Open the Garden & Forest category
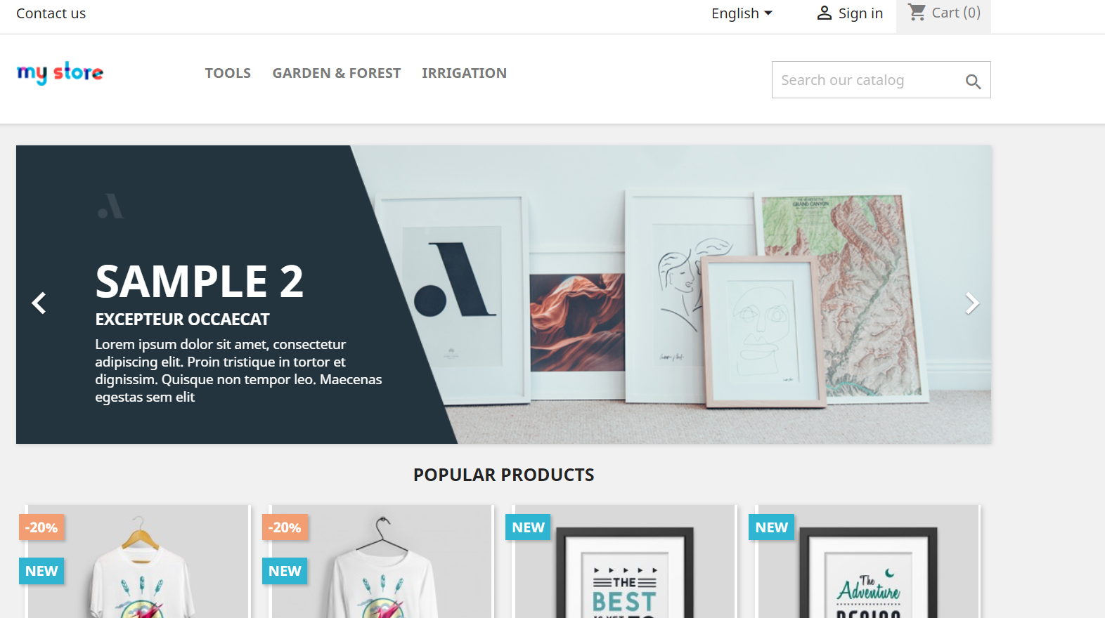 pos(337,73)
